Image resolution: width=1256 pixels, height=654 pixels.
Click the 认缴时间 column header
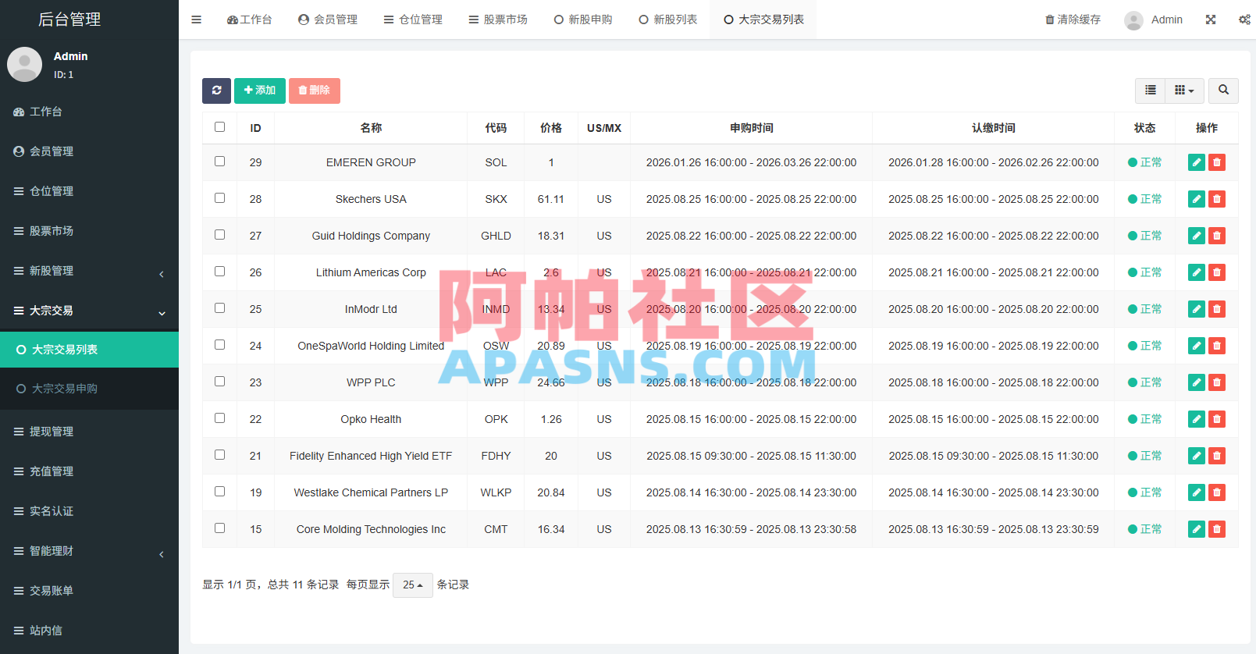[994, 128]
